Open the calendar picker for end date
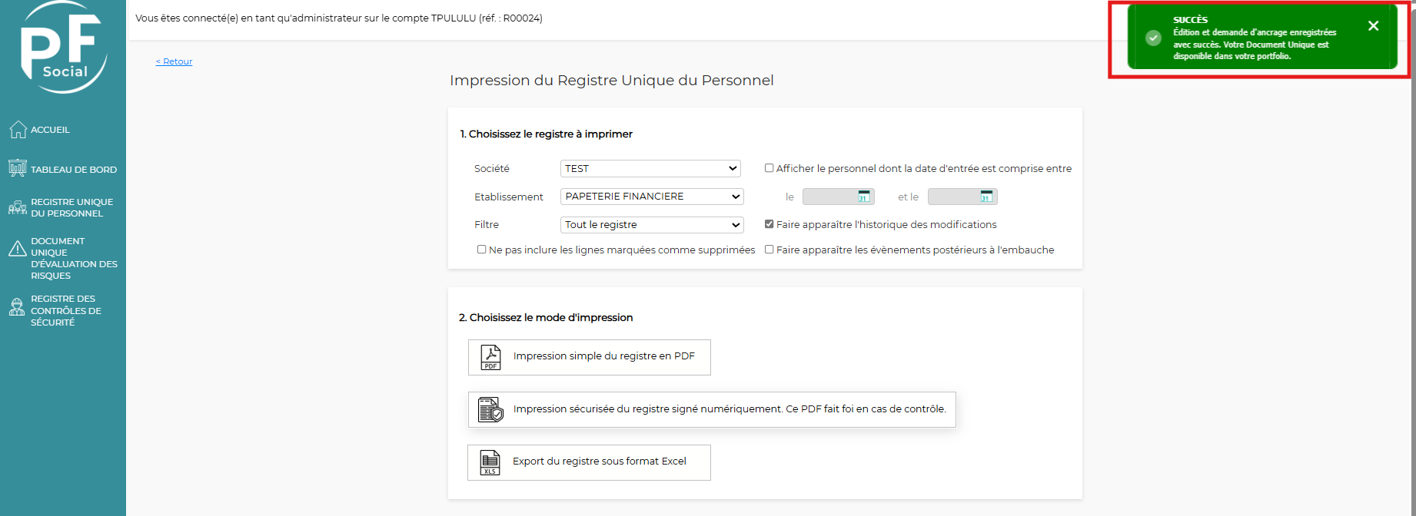This screenshot has height=516, width=1416. 986,197
